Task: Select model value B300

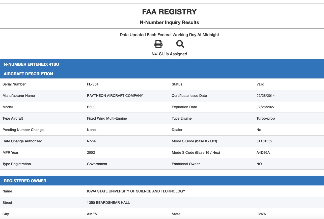Action: click(x=91, y=107)
